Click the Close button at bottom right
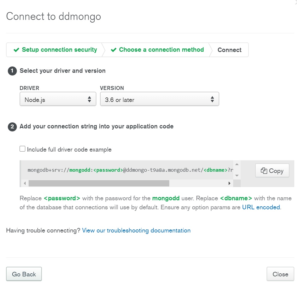Image resolution: width=297 pixels, height=286 pixels. (280, 274)
